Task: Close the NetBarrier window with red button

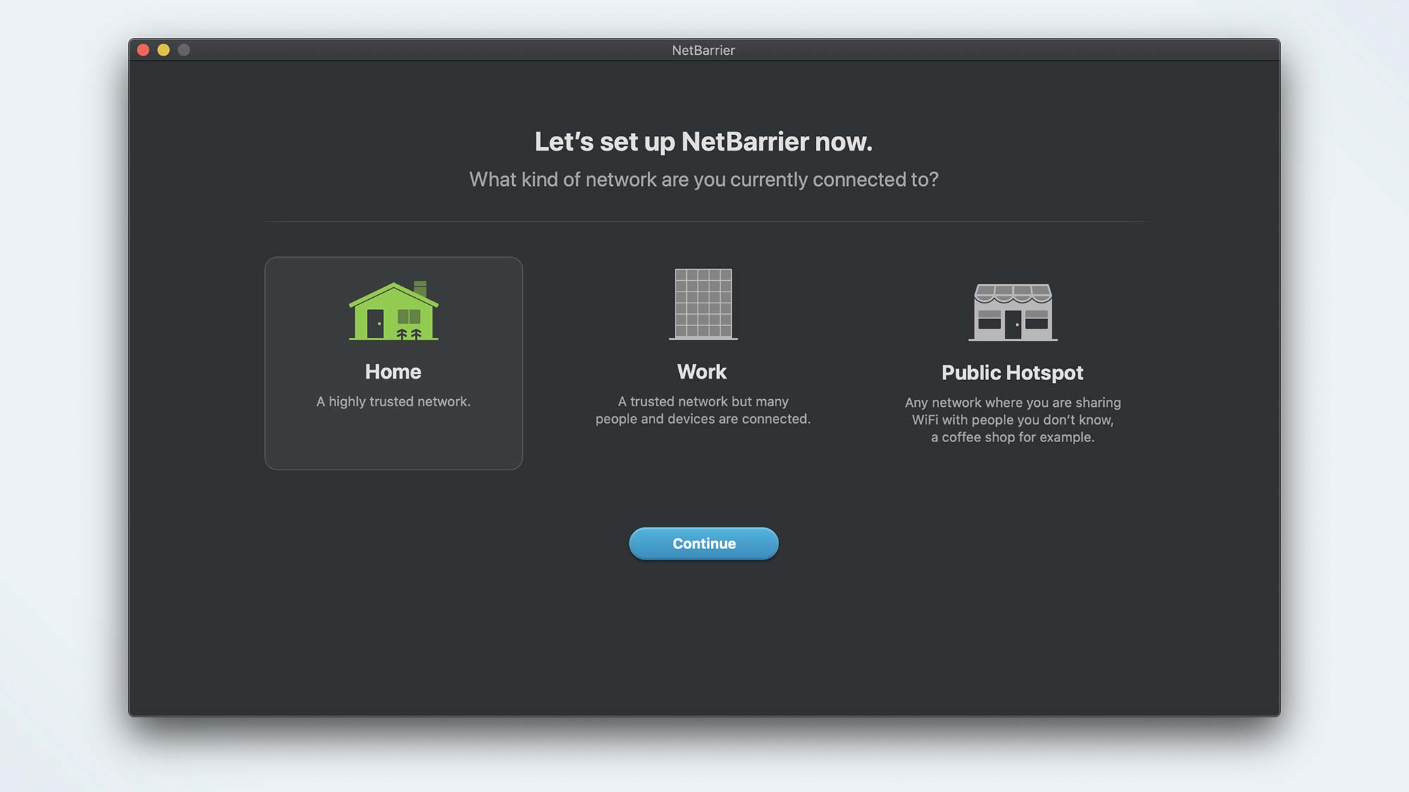Action: [143, 50]
